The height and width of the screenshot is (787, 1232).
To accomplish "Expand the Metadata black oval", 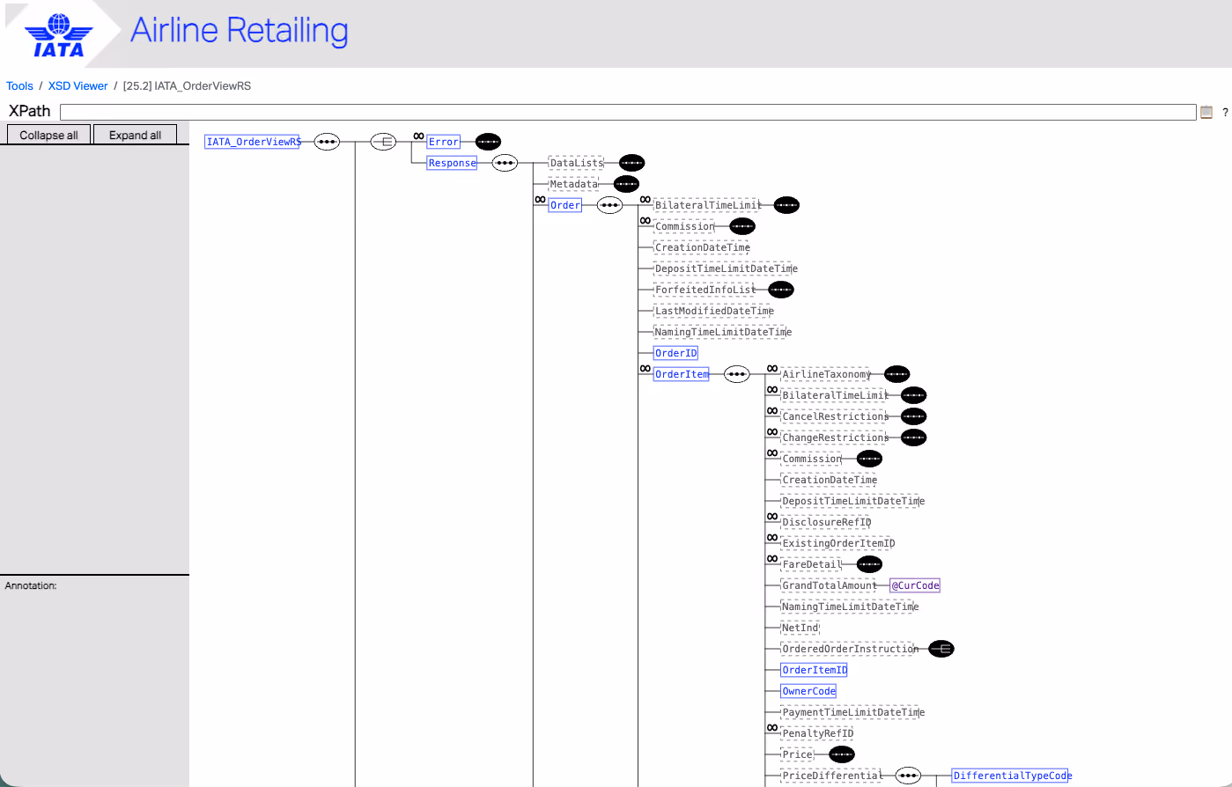I will 626,184.
